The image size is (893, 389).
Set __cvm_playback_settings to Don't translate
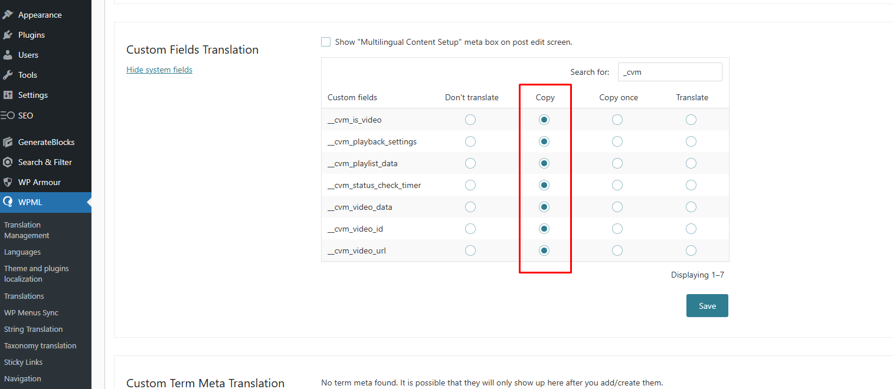pyautogui.click(x=470, y=141)
